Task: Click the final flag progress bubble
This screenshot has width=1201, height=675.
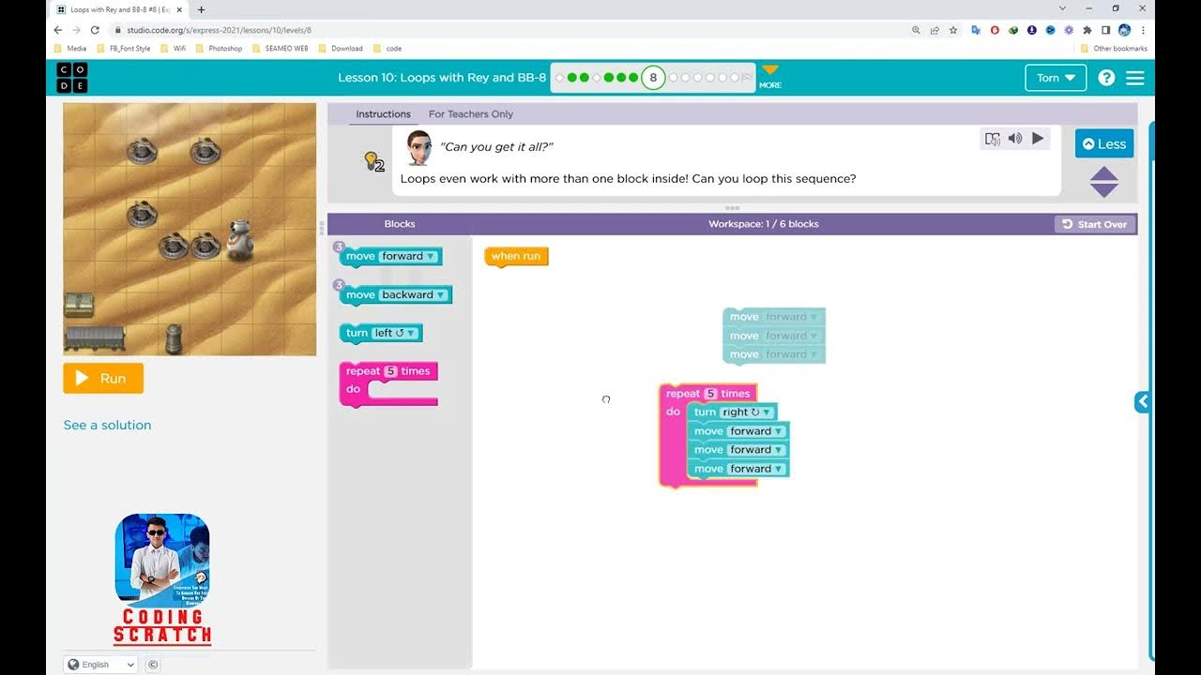Action: 746,78
